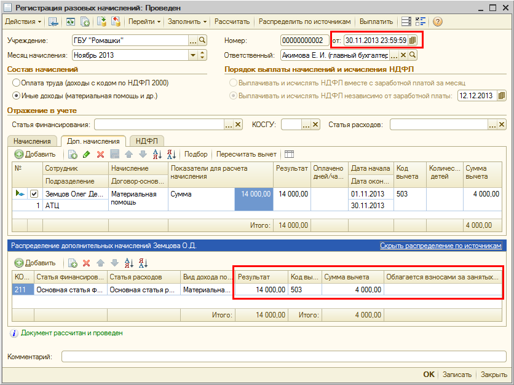Clear the Ответственный field with X

click(x=403, y=55)
